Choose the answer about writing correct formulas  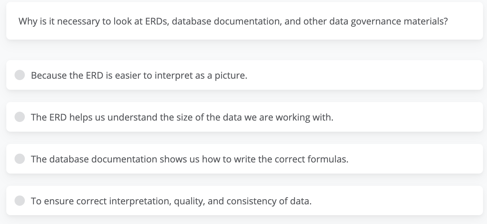click(x=190, y=158)
